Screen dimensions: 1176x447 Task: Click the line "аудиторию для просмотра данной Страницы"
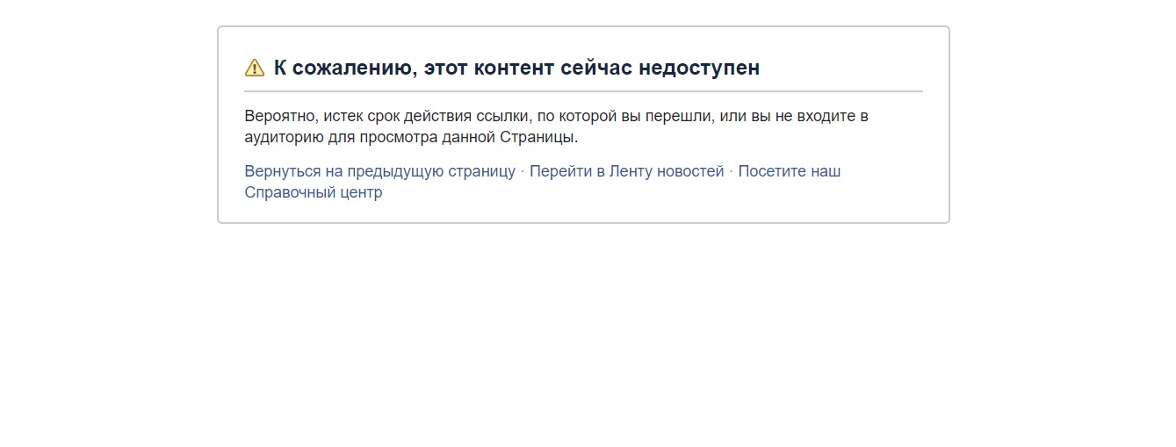coord(411,137)
